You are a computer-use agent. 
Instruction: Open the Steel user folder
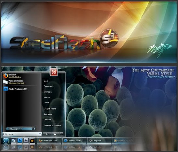click(46, 81)
